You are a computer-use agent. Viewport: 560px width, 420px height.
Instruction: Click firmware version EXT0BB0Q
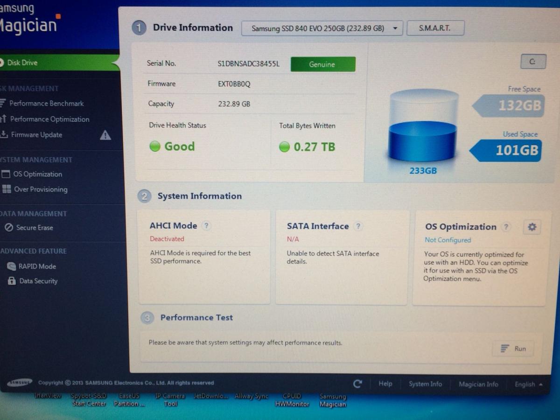pos(234,84)
